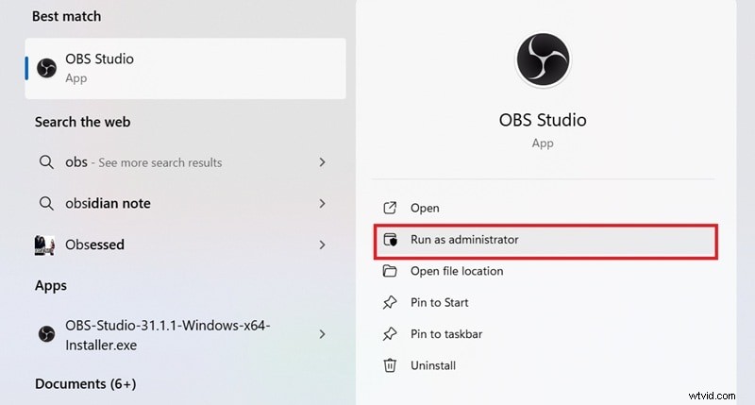This screenshot has height=405, width=755.
Task: Expand the OBS-Studio installer chevron
Action: pos(322,334)
